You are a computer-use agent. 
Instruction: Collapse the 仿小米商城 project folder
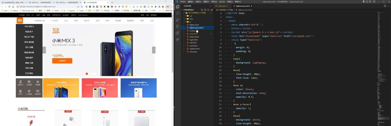click(x=184, y=13)
